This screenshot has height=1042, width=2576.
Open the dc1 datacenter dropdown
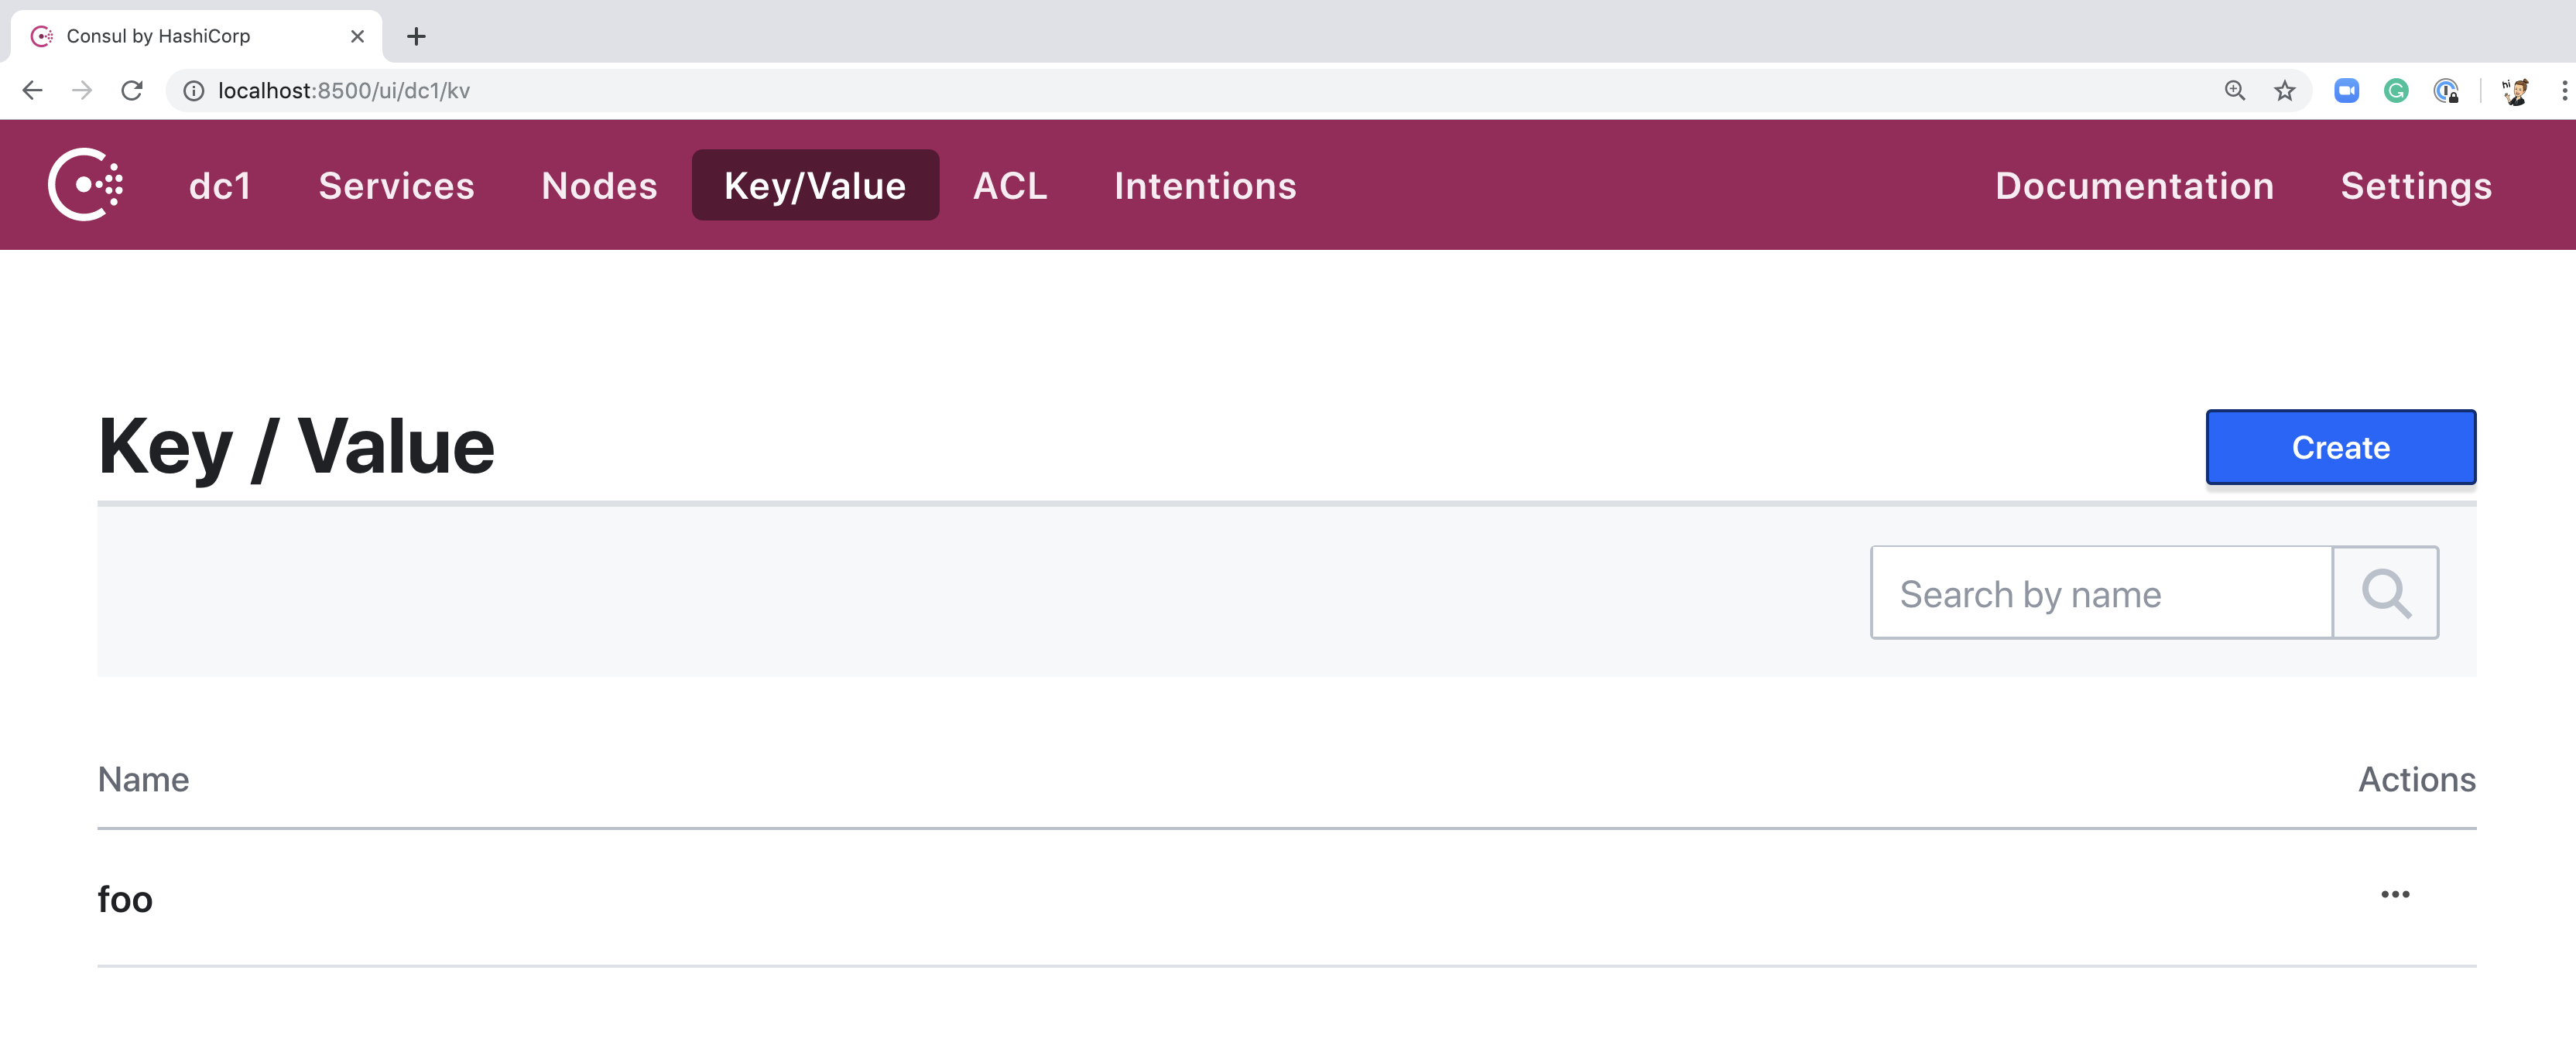pos(220,186)
